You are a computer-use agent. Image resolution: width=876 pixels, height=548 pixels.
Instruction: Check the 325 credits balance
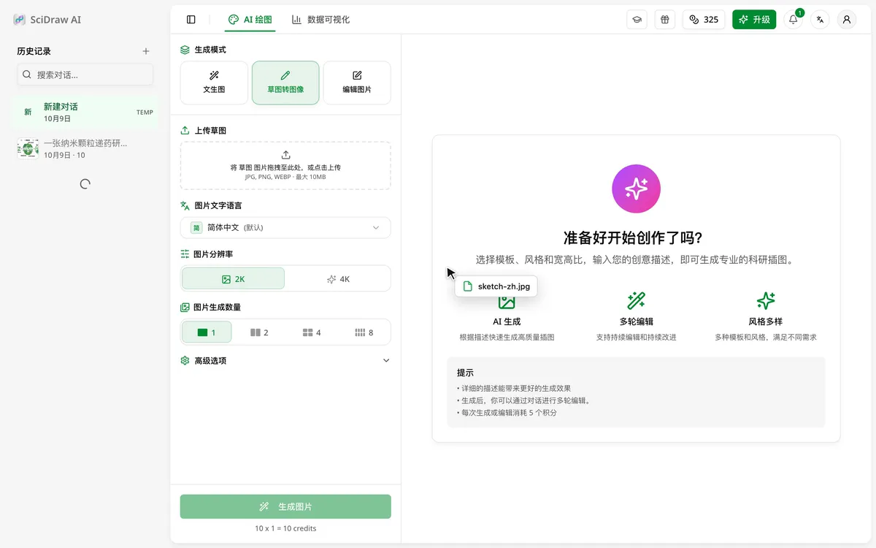pyautogui.click(x=704, y=20)
